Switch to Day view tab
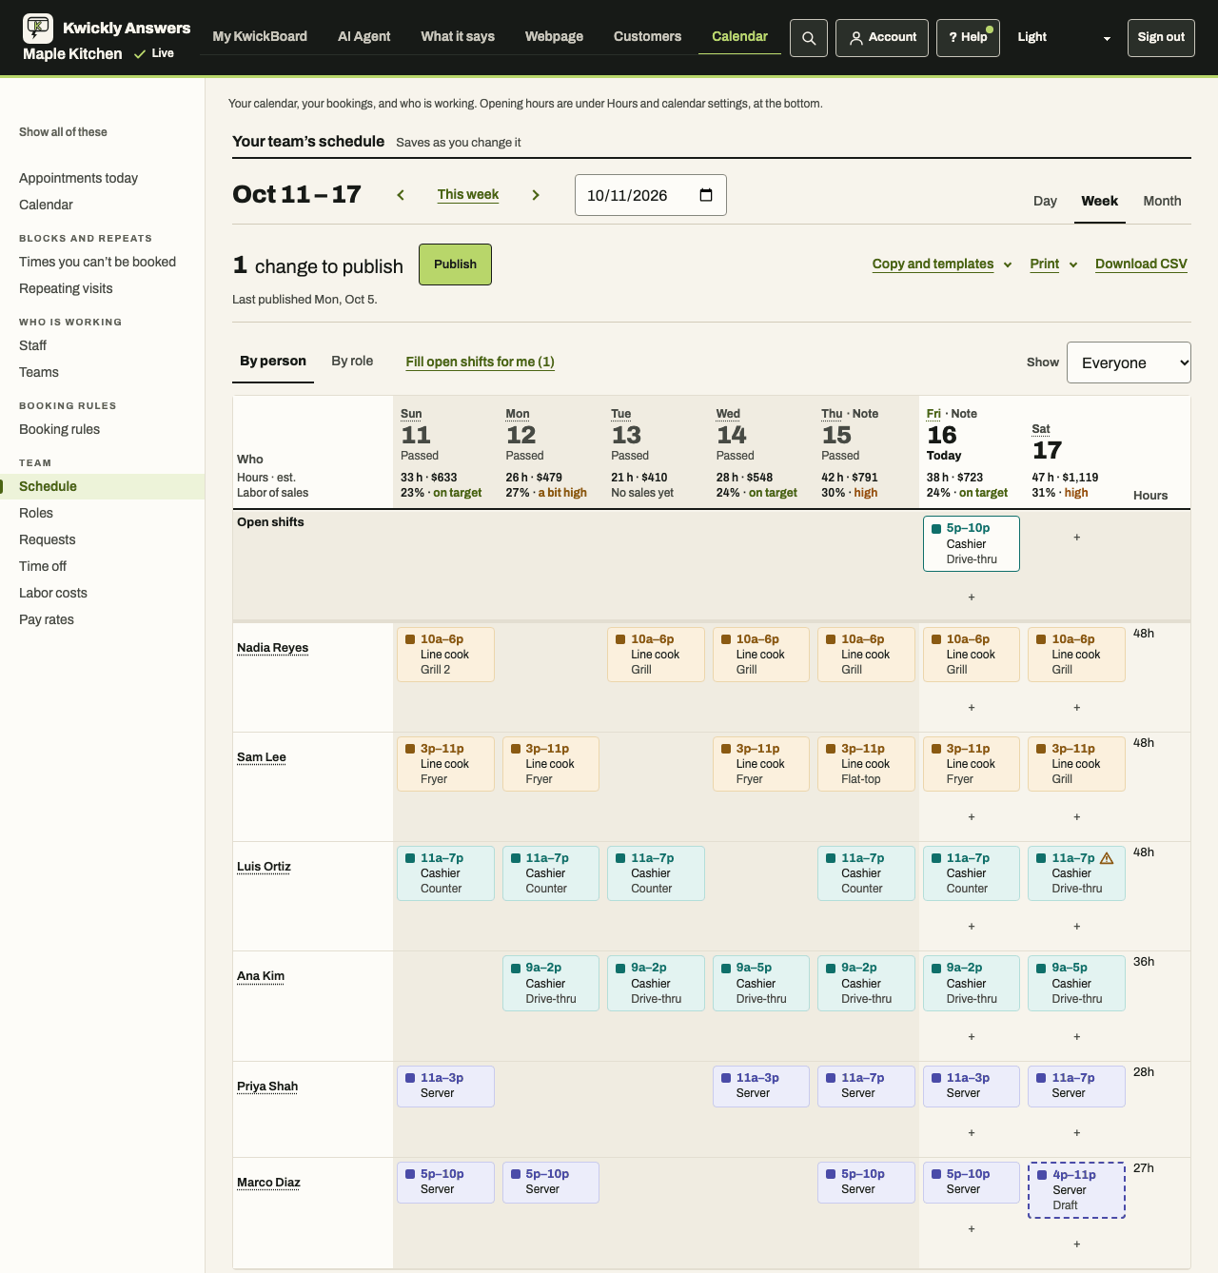The height and width of the screenshot is (1273, 1218). [1045, 202]
